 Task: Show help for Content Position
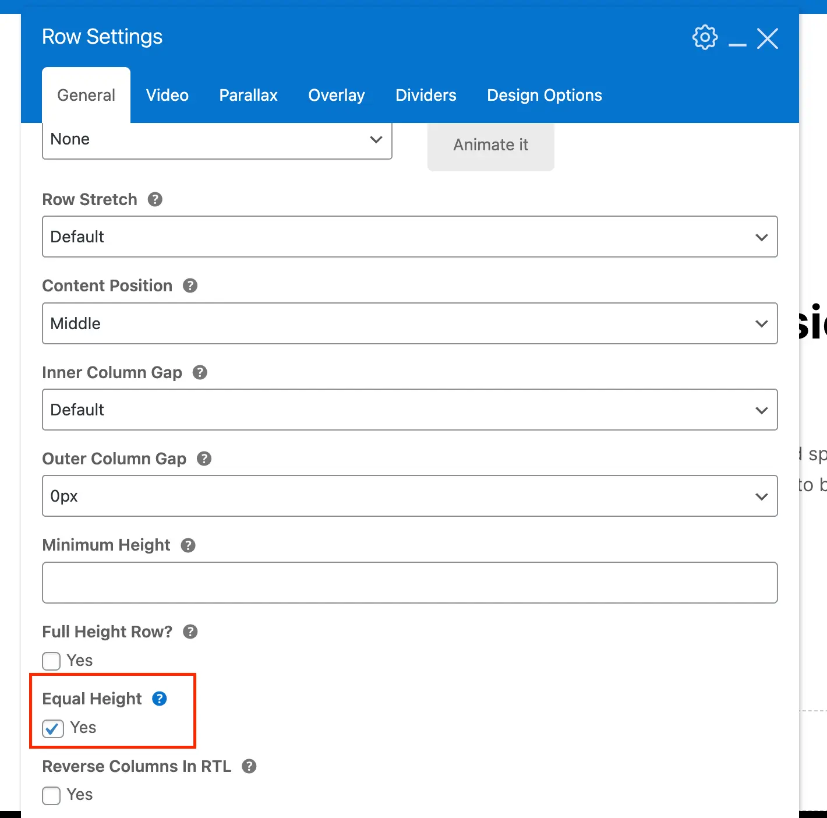pos(190,285)
